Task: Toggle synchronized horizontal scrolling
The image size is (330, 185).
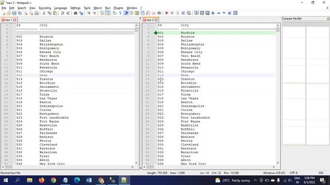Action: coord(108,13)
